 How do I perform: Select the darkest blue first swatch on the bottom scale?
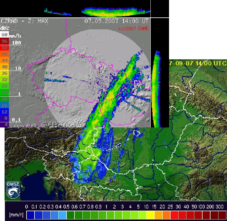click(x=31, y=215)
